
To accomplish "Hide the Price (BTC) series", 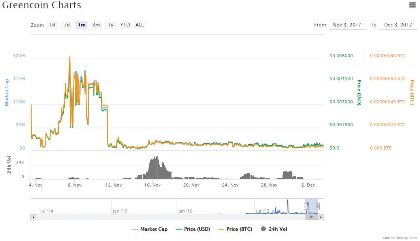I will (237, 229).
